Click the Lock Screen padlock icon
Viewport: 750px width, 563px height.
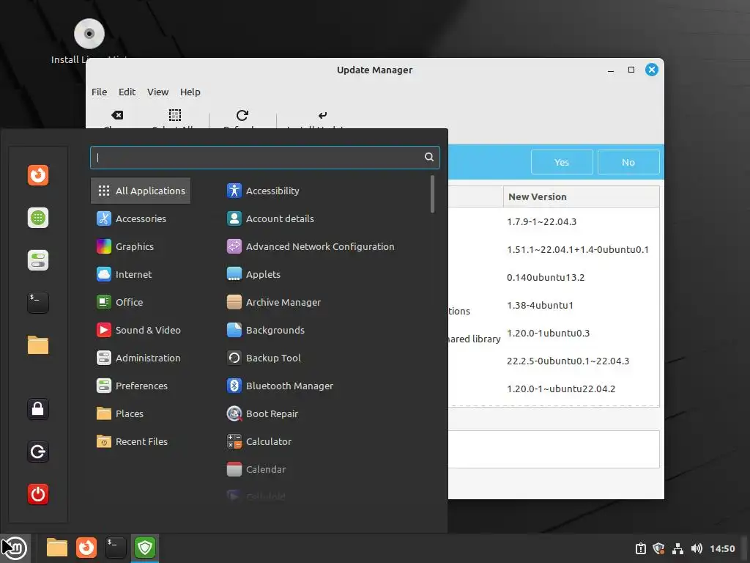click(38, 409)
